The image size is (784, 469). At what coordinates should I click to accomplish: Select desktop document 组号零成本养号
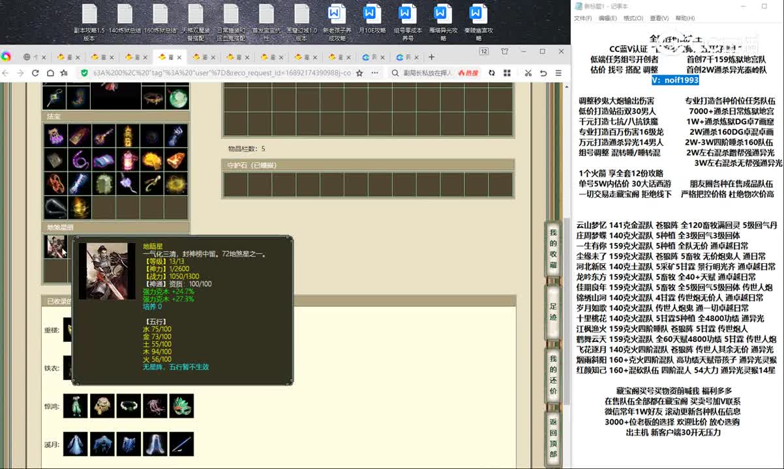(407, 23)
